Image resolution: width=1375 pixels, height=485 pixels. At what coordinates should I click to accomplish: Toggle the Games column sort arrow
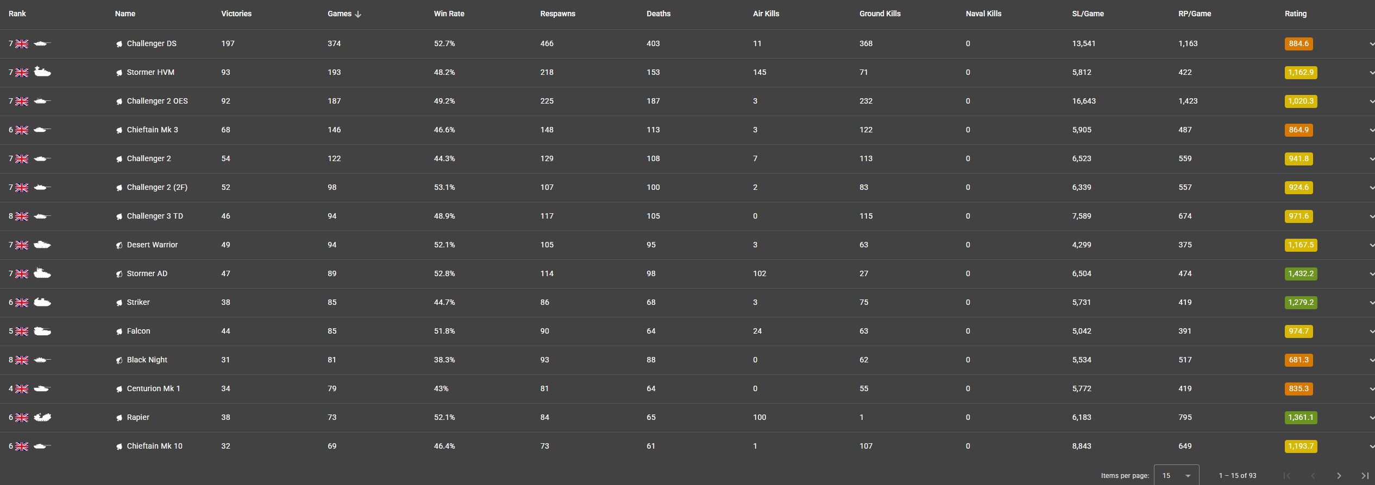(x=358, y=14)
